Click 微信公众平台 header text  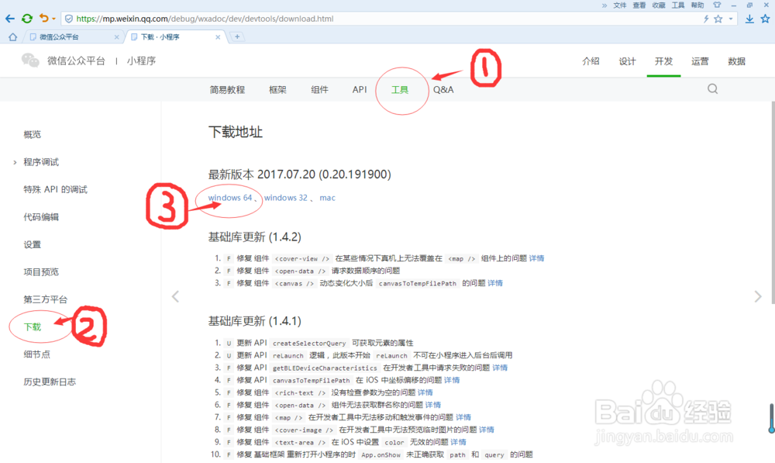click(76, 60)
